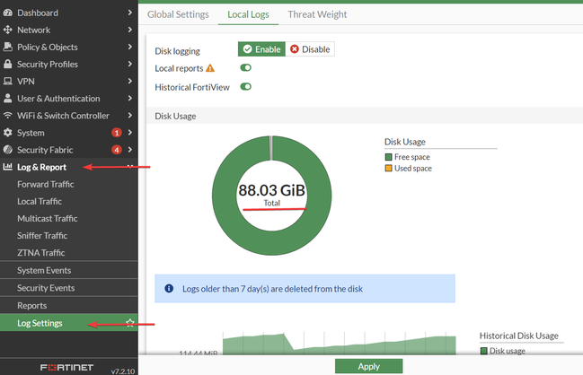
Task: Click the User & Authentication person icon
Action: coord(8,98)
